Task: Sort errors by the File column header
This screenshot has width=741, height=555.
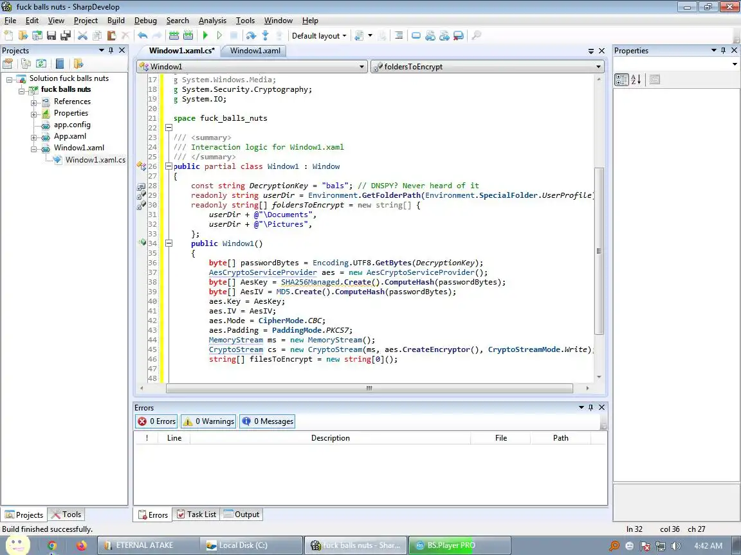Action: 501,438
